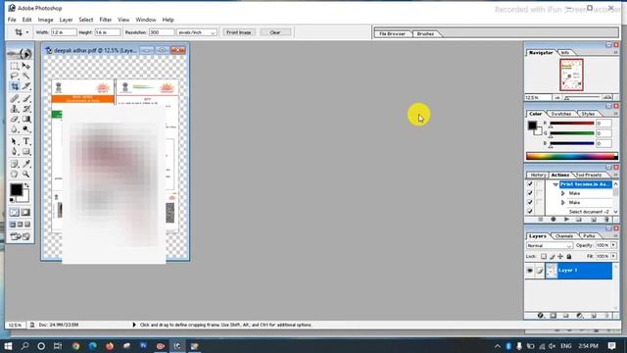
Task: Select the Eraser tool
Action: click(x=15, y=120)
